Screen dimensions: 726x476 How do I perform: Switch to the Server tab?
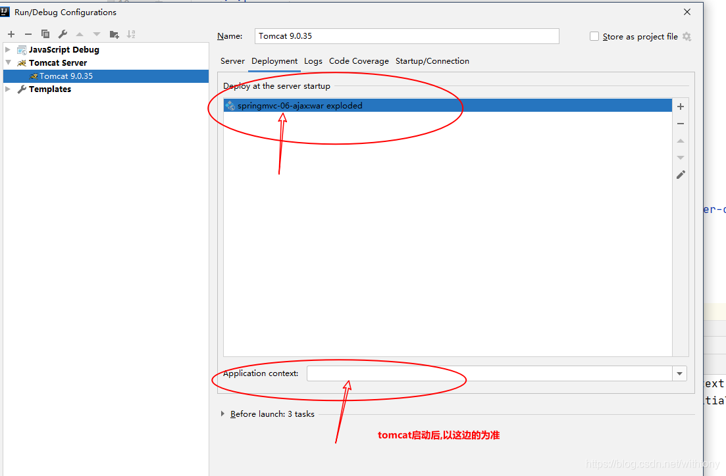(232, 61)
